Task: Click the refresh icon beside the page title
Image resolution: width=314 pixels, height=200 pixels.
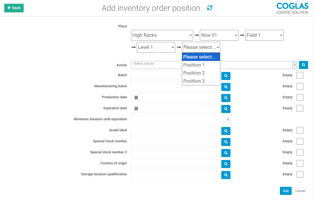Action: pos(210,8)
